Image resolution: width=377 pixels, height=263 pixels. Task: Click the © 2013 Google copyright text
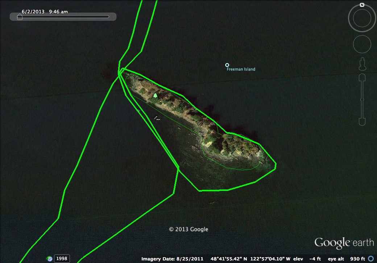[x=188, y=229]
